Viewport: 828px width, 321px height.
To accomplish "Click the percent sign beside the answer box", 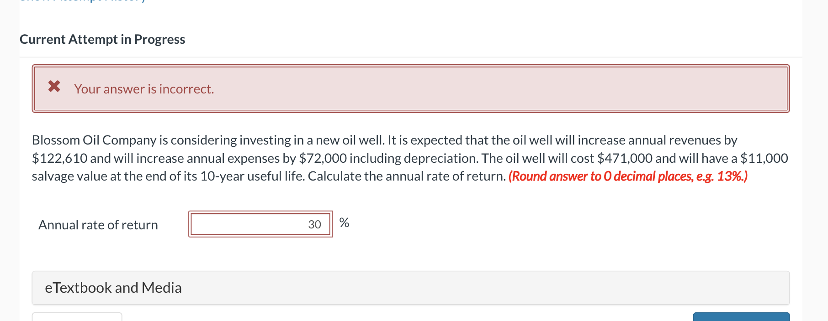I will coord(344,223).
